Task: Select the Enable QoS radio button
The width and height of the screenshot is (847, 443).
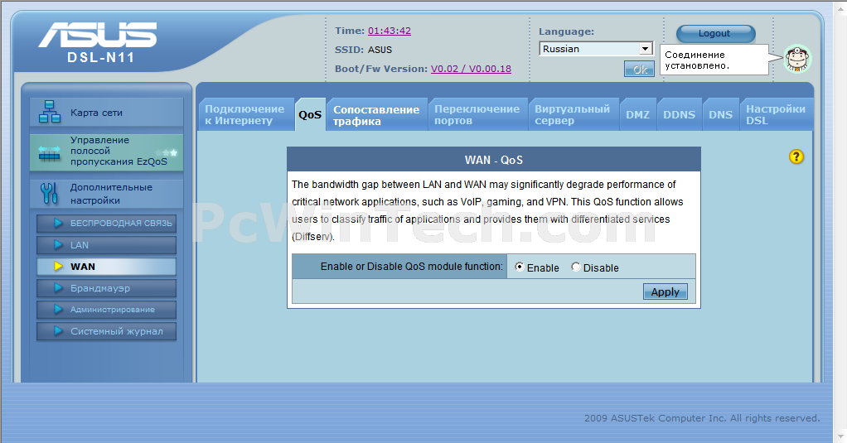Action: [520, 267]
